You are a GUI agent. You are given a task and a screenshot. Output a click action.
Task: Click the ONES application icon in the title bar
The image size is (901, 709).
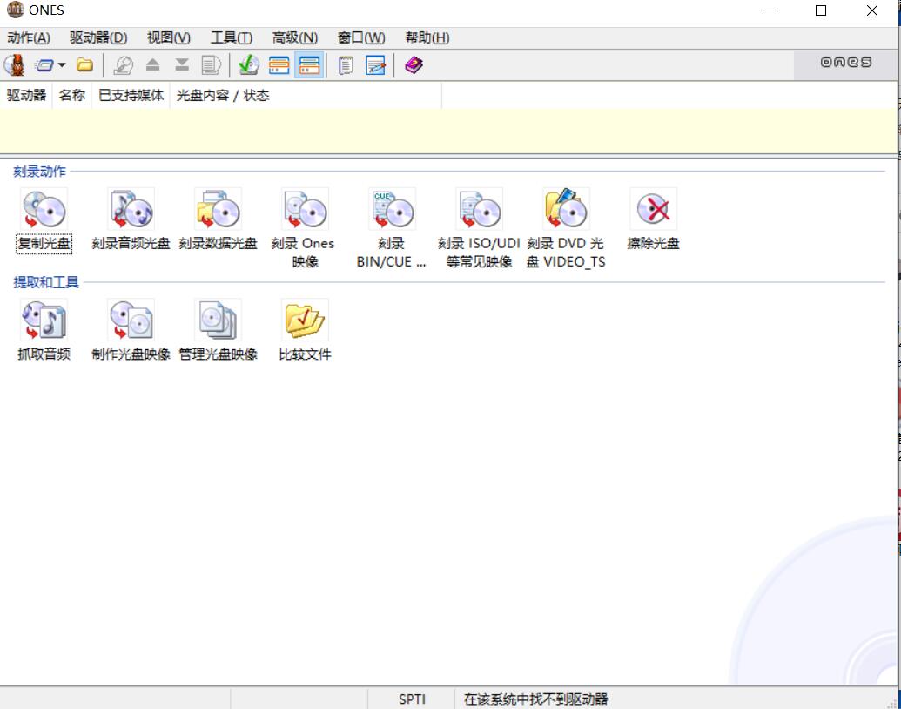15,10
